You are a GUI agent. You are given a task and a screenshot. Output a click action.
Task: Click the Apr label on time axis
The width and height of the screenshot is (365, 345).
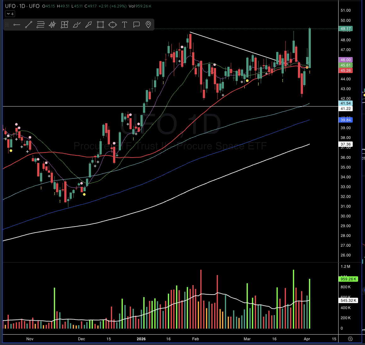tap(307, 339)
